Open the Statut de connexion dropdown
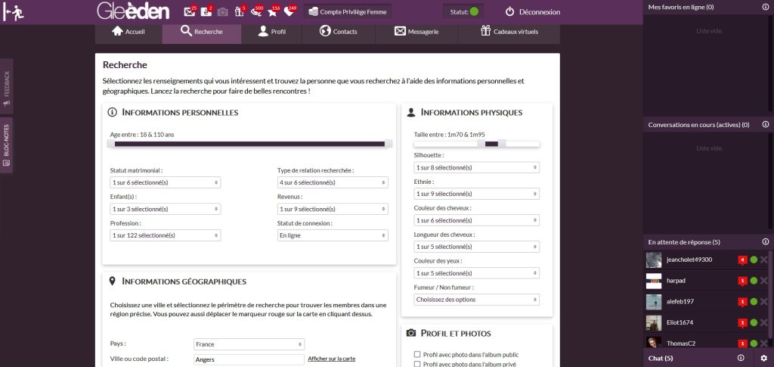The width and height of the screenshot is (774, 367). coord(333,235)
